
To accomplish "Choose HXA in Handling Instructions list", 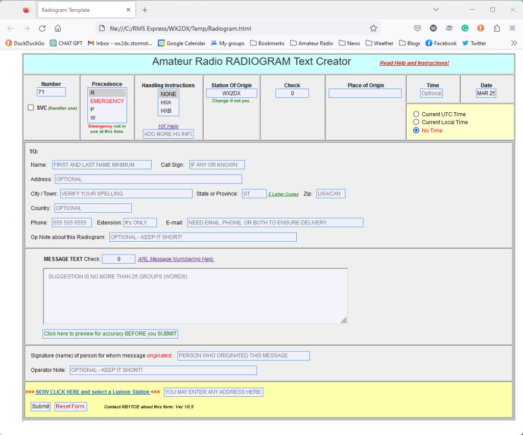I will click(x=167, y=103).
